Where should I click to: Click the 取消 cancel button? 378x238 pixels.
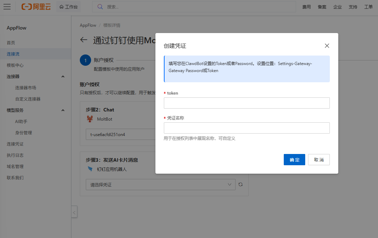point(319,160)
